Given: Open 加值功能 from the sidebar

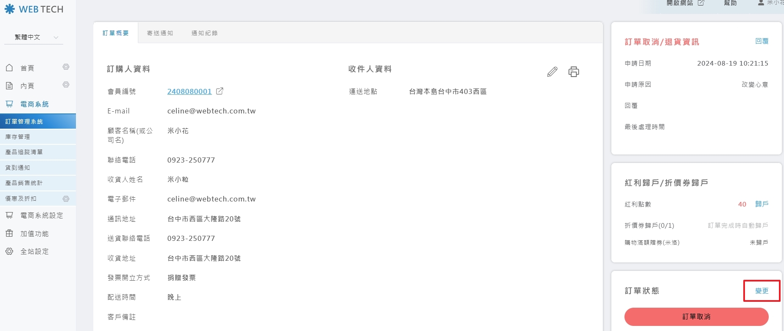Looking at the screenshot, I should tap(34, 234).
